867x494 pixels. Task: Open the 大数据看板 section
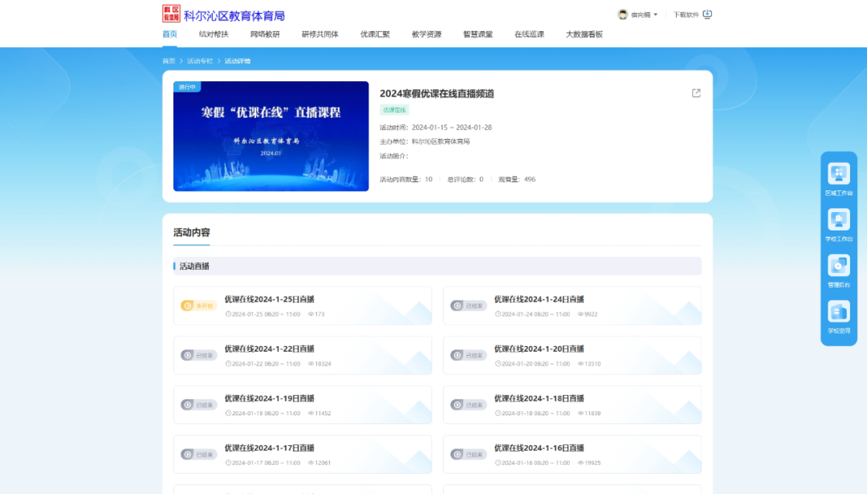click(585, 34)
